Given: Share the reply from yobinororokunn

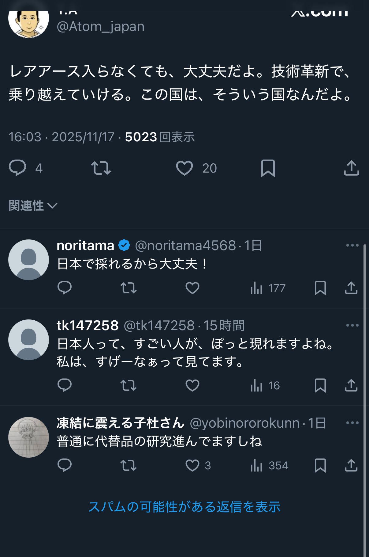Looking at the screenshot, I should coord(351,465).
